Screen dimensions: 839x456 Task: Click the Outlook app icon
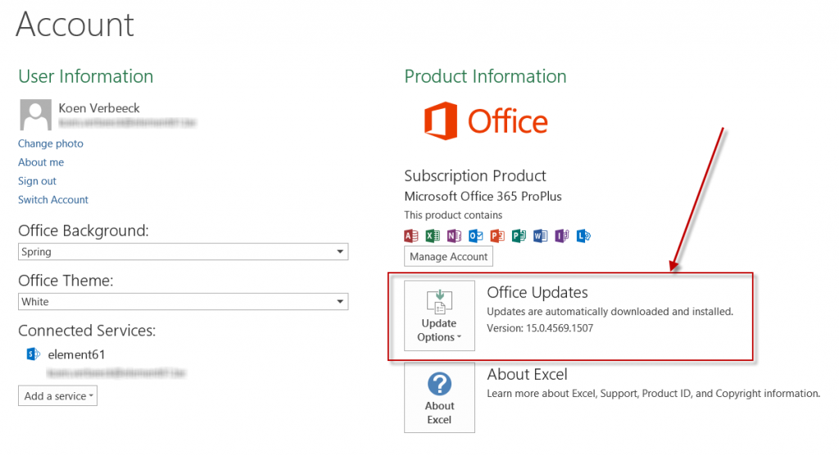coord(475,236)
